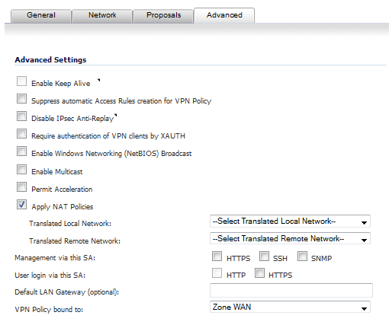Tick the Permit Acceleration checkbox
This screenshot has width=389, height=325.
[21, 187]
